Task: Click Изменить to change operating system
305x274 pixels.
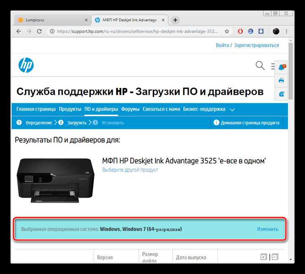Action: (x=268, y=229)
